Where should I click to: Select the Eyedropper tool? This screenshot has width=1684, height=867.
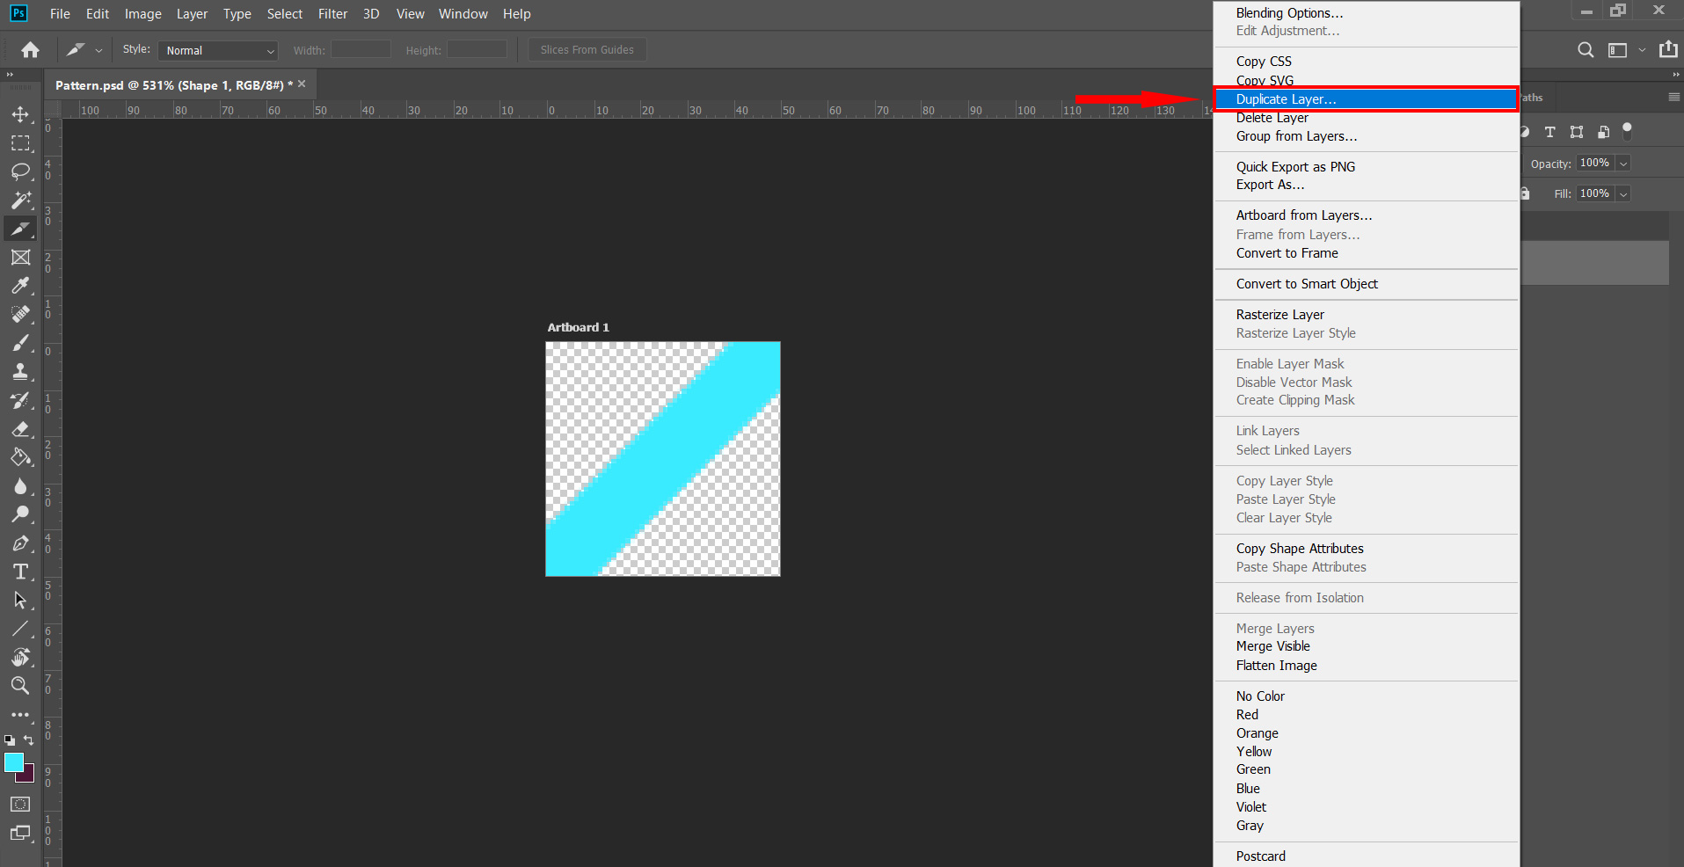tap(20, 286)
